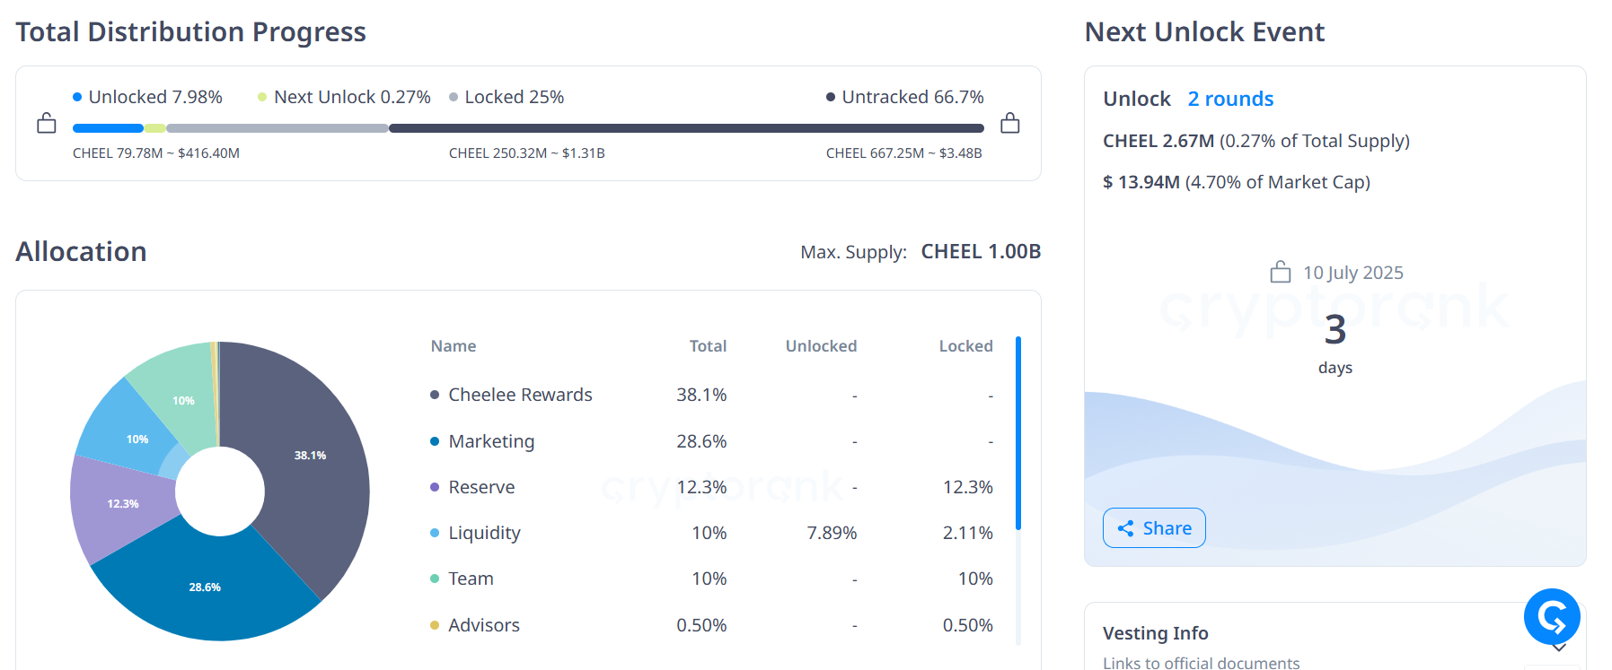Open the 2 rounds unlock link
The width and height of the screenshot is (1612, 670).
coord(1230,99)
